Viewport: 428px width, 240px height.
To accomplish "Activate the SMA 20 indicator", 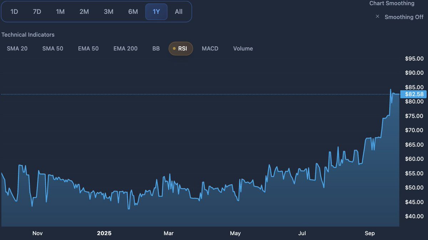I will pyautogui.click(x=17, y=48).
